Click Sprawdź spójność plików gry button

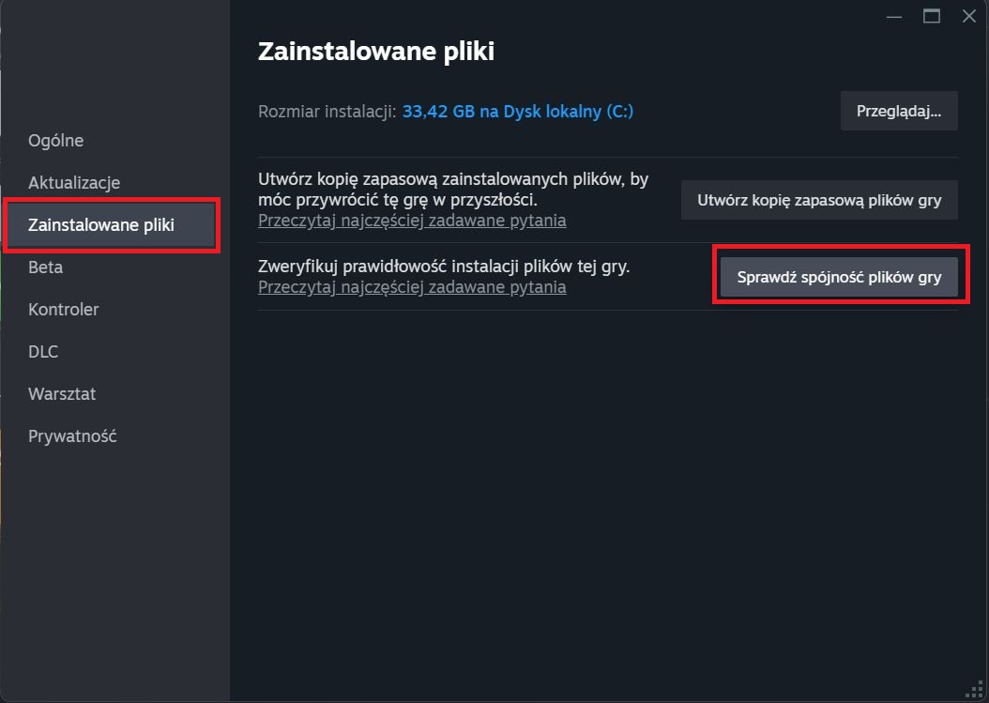[x=839, y=276]
